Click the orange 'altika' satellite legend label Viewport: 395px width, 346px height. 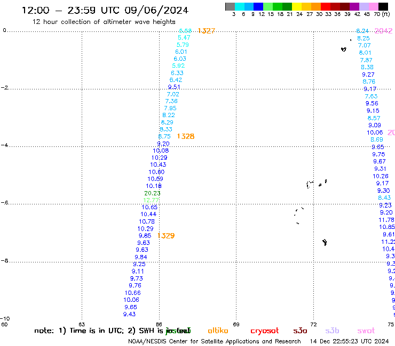218,331
